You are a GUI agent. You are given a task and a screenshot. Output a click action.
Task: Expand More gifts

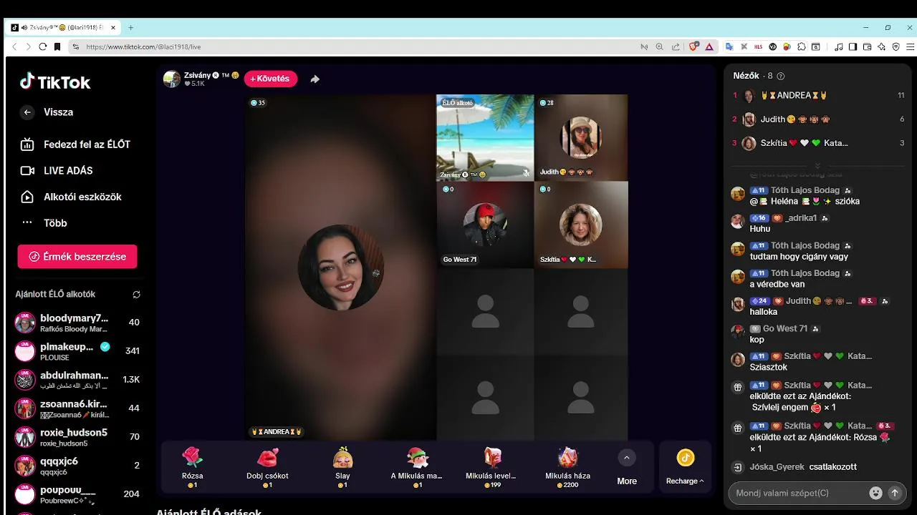[x=627, y=467]
